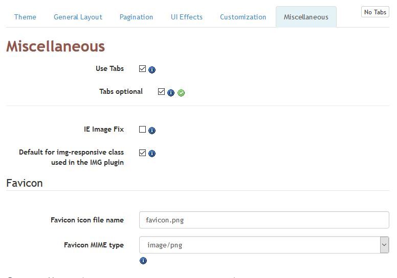Click info icon beside Tabs optional
The image size is (397, 278).
[x=171, y=93]
